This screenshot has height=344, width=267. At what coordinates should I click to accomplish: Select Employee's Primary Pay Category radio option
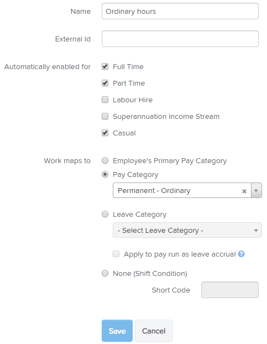click(x=105, y=160)
